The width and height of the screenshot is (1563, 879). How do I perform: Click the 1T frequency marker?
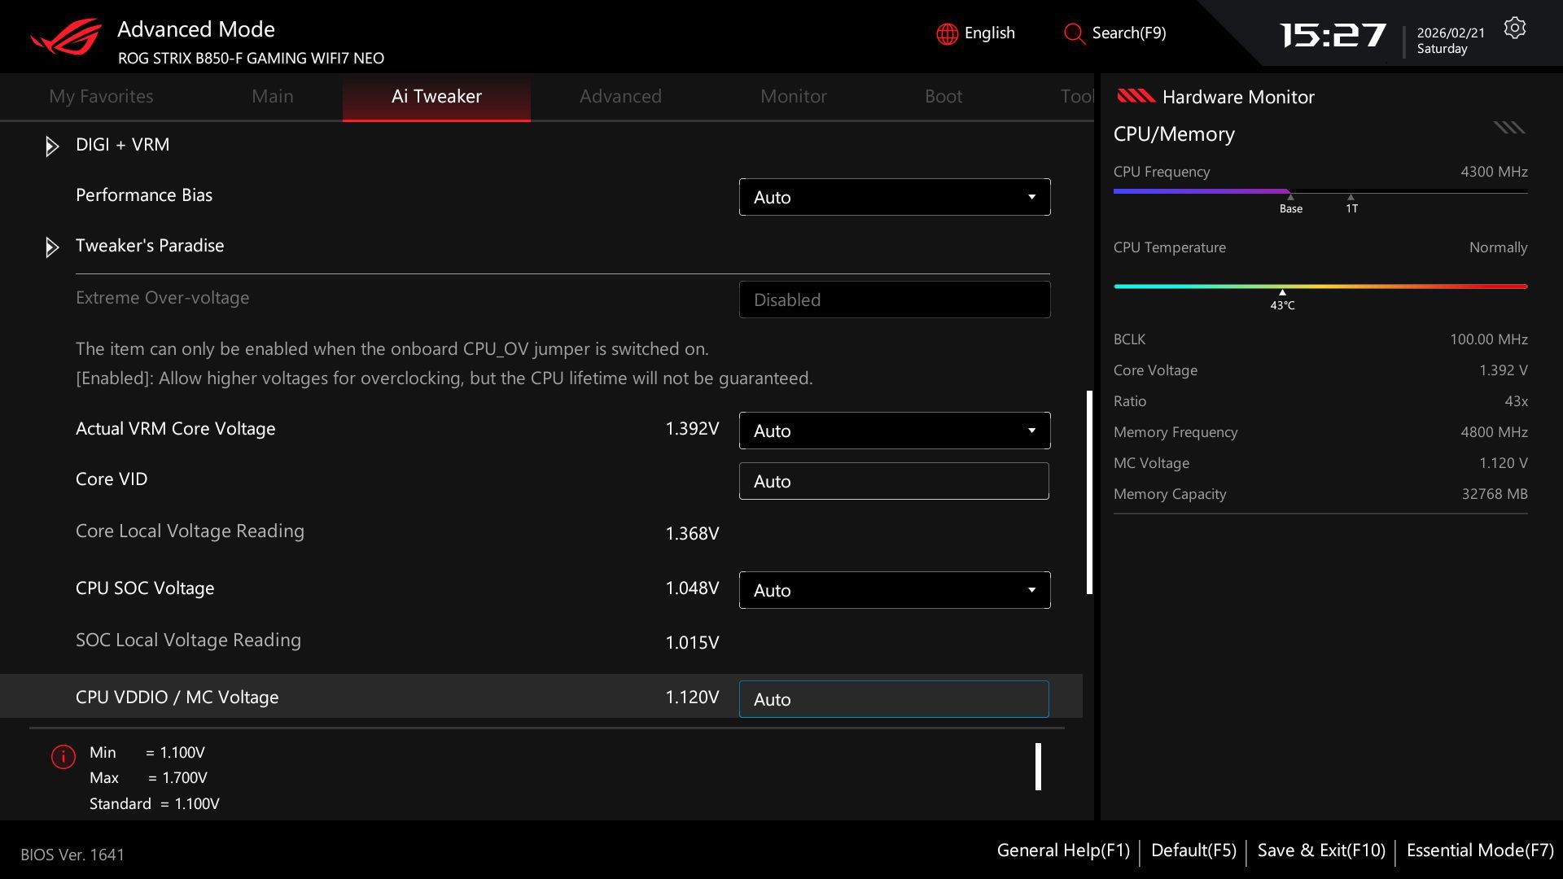coord(1351,203)
